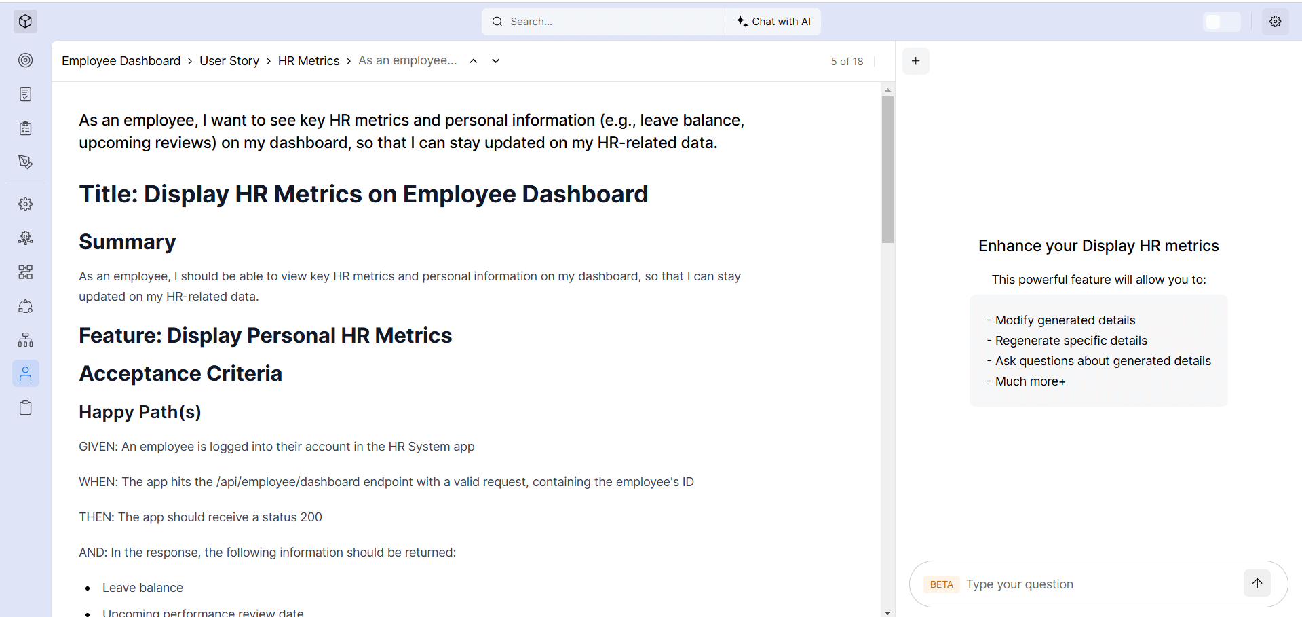
Task: Open the checklist document icon in sidebar
Action: [25, 94]
